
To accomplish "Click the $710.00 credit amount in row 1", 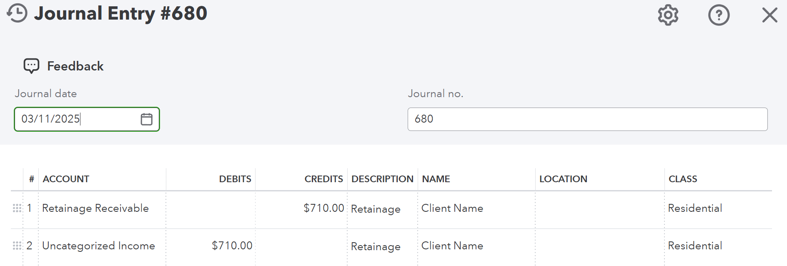I will (323, 208).
